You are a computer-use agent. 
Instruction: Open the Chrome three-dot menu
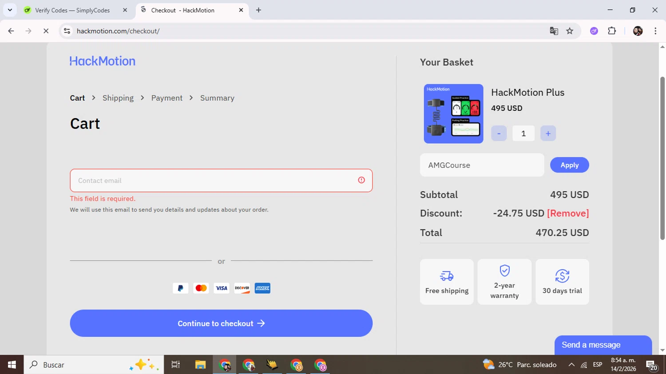(x=655, y=31)
